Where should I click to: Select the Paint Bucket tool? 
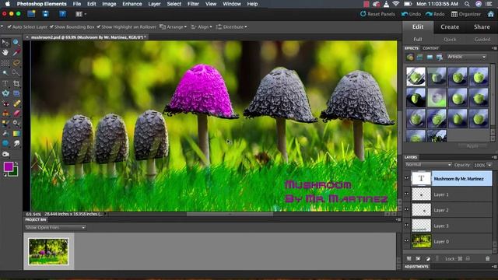(x=5, y=134)
